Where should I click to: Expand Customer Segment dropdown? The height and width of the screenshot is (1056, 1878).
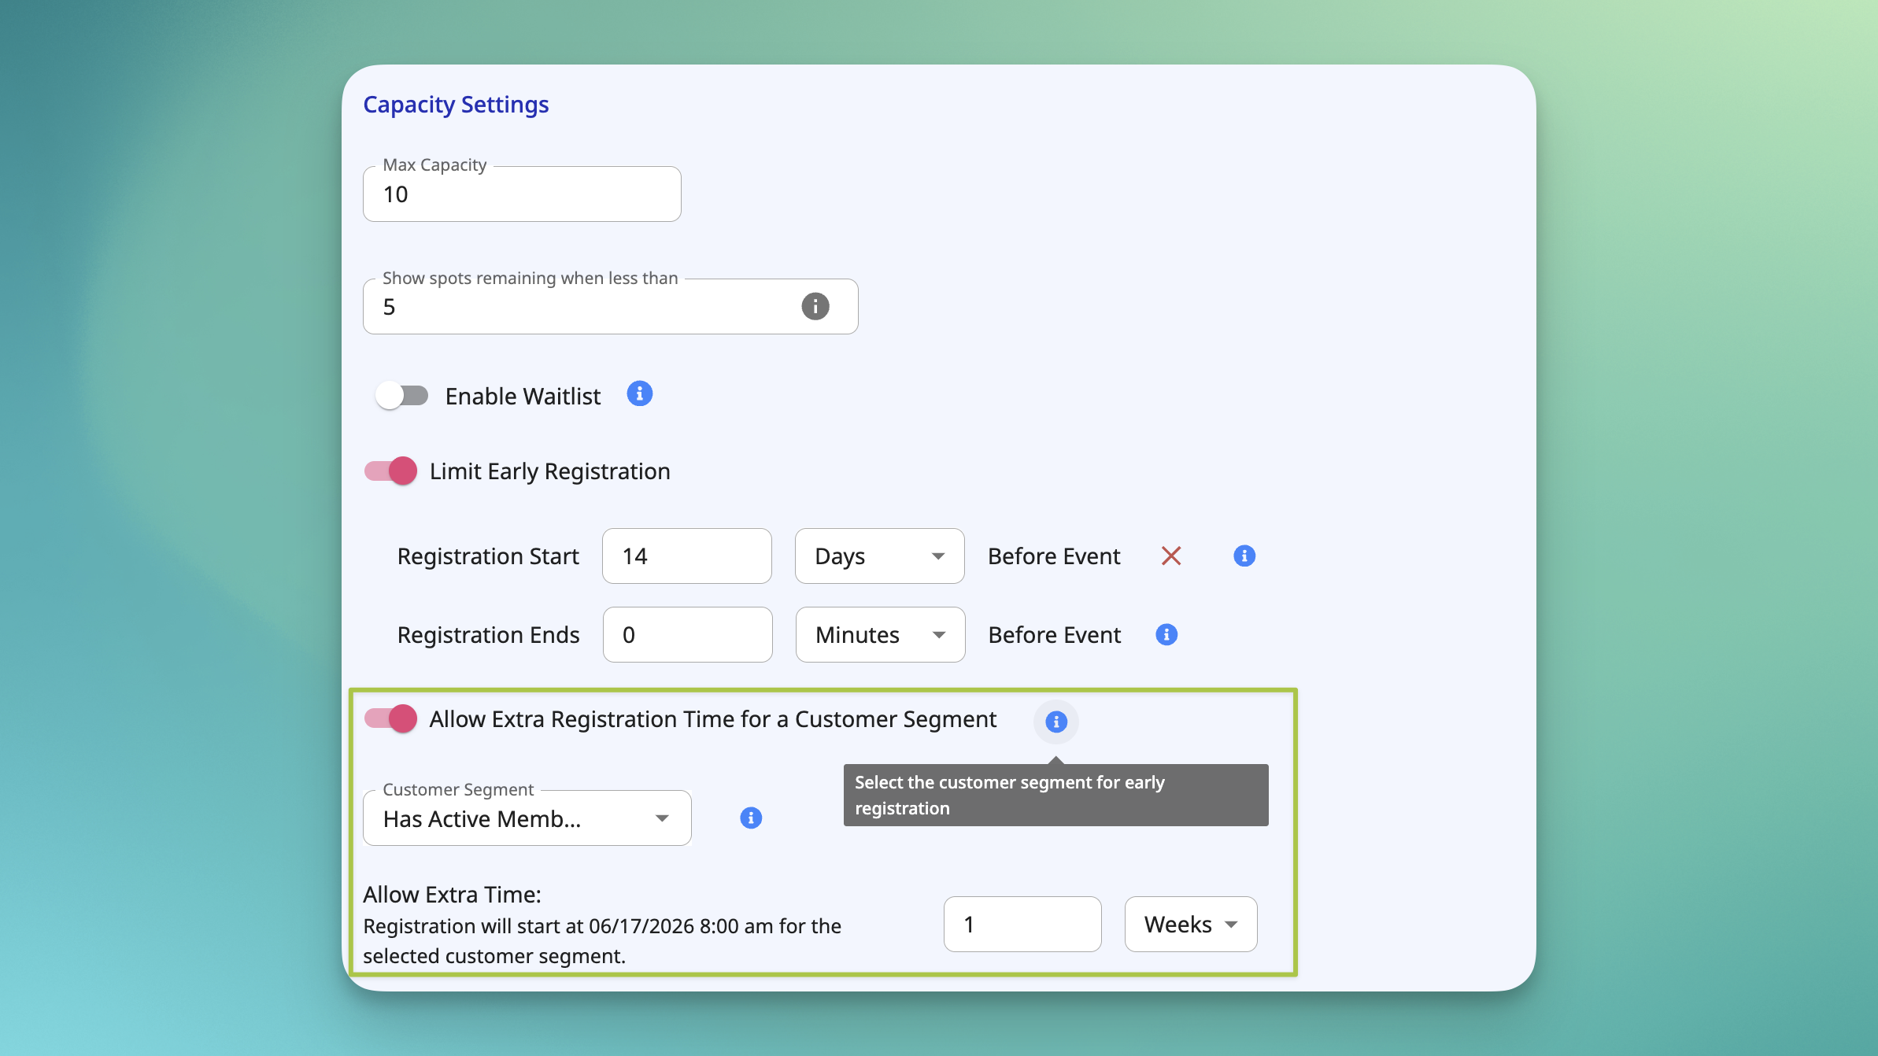coord(527,818)
